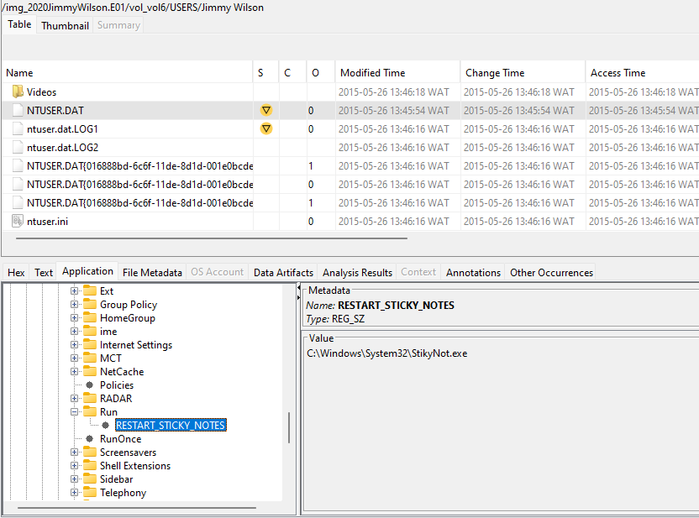Image resolution: width=699 pixels, height=518 pixels.
Task: Click the RunOnce key bullet icon
Action: [x=89, y=439]
